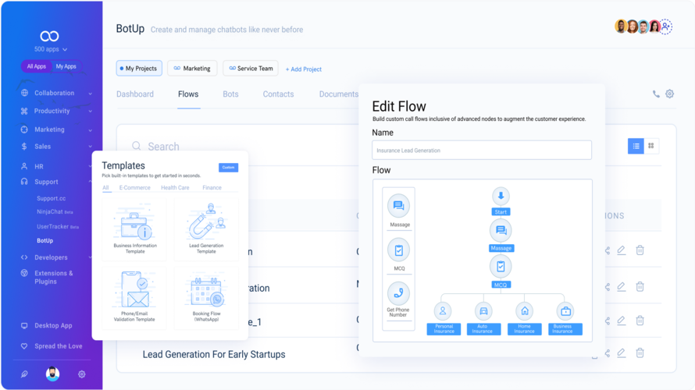Delete Lead Generation For Early Startups flow
The height and width of the screenshot is (390, 695).
coord(640,353)
